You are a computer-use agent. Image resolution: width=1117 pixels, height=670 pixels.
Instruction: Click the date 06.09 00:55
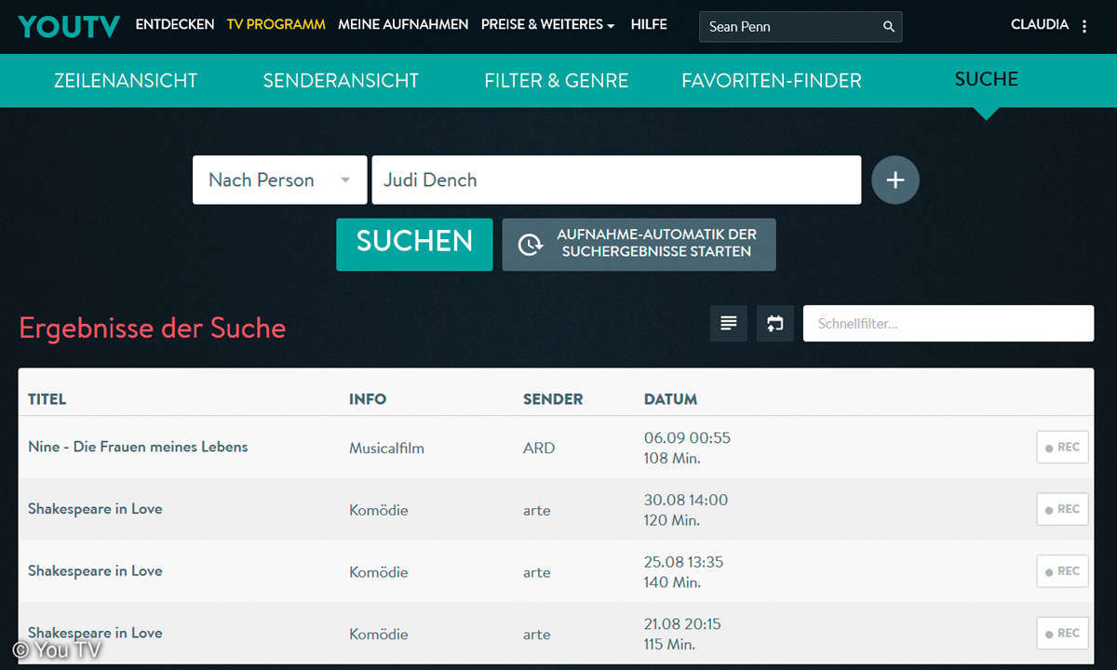(687, 438)
